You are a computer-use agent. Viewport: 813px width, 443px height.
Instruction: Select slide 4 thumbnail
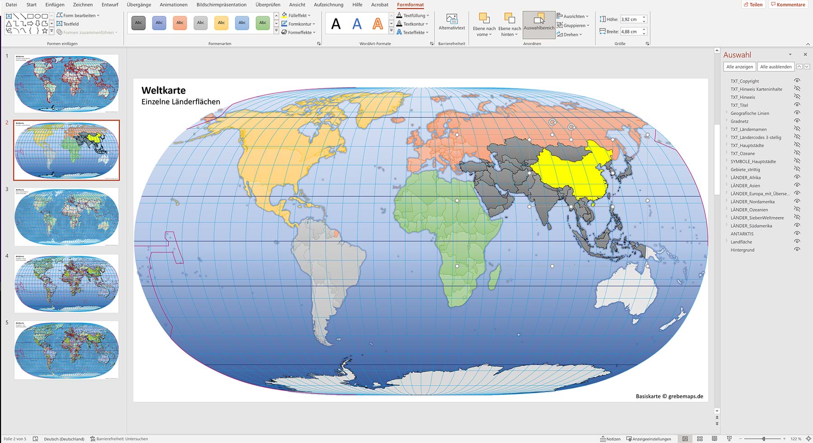66,283
